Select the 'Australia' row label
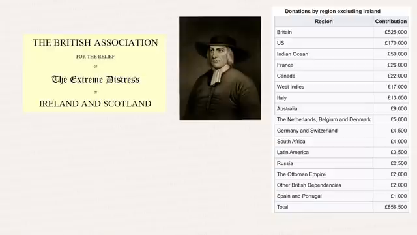Viewport: 417px width, 235px height. (287, 109)
